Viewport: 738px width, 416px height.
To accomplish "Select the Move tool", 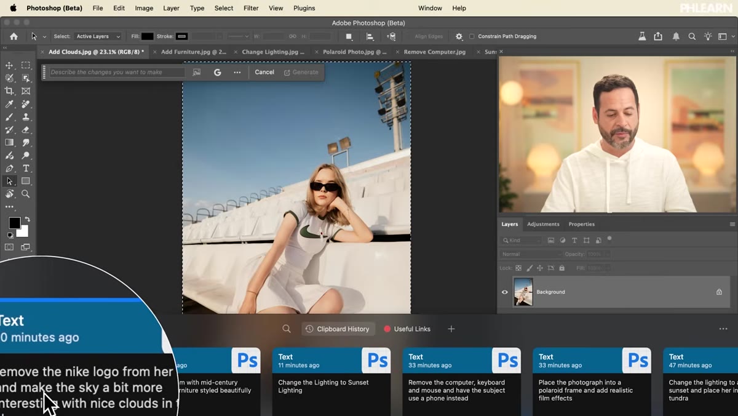I will tap(9, 65).
